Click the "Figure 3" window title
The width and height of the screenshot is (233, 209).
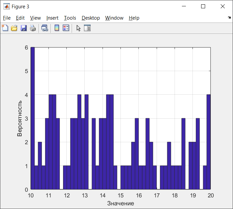[20, 7]
